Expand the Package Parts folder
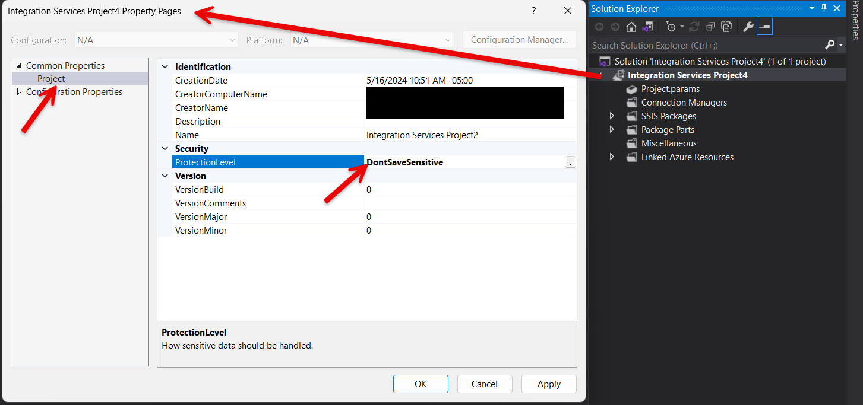Viewport: 863px width, 405px height. coord(612,130)
